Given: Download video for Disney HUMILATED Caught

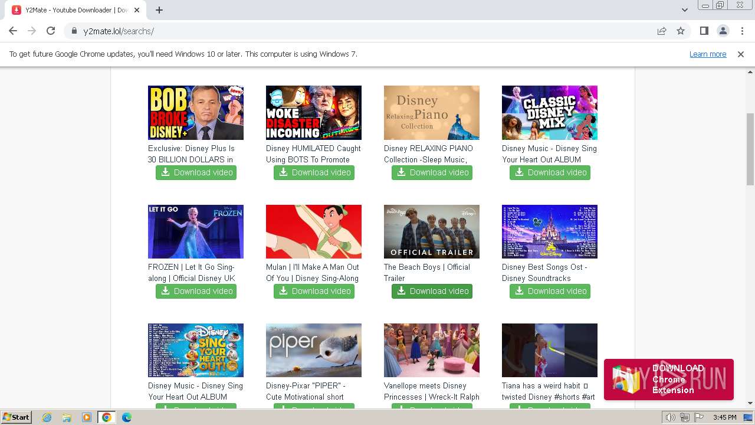Looking at the screenshot, I should 314,172.
